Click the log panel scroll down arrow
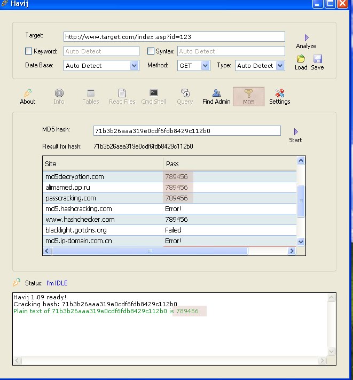 coord(331,351)
